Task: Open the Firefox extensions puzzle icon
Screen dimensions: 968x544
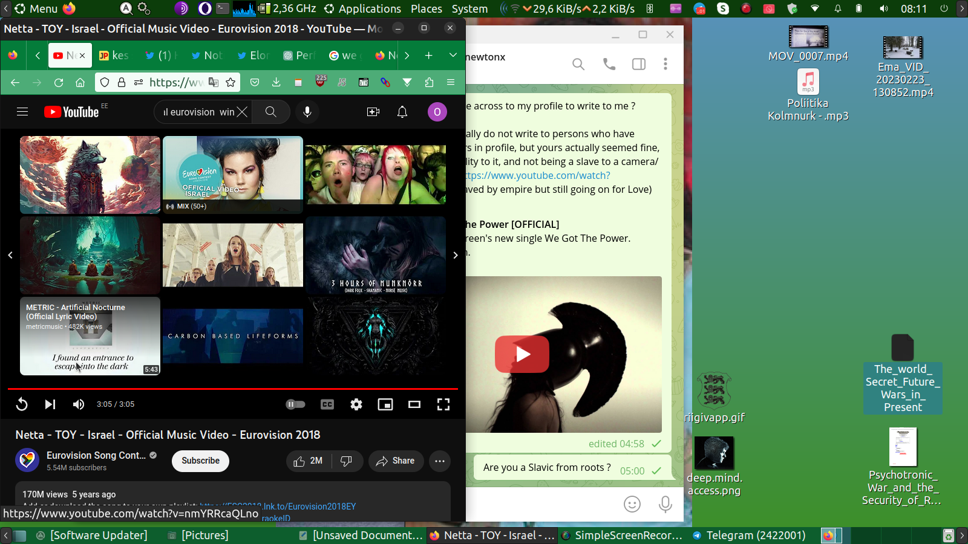Action: click(x=429, y=82)
